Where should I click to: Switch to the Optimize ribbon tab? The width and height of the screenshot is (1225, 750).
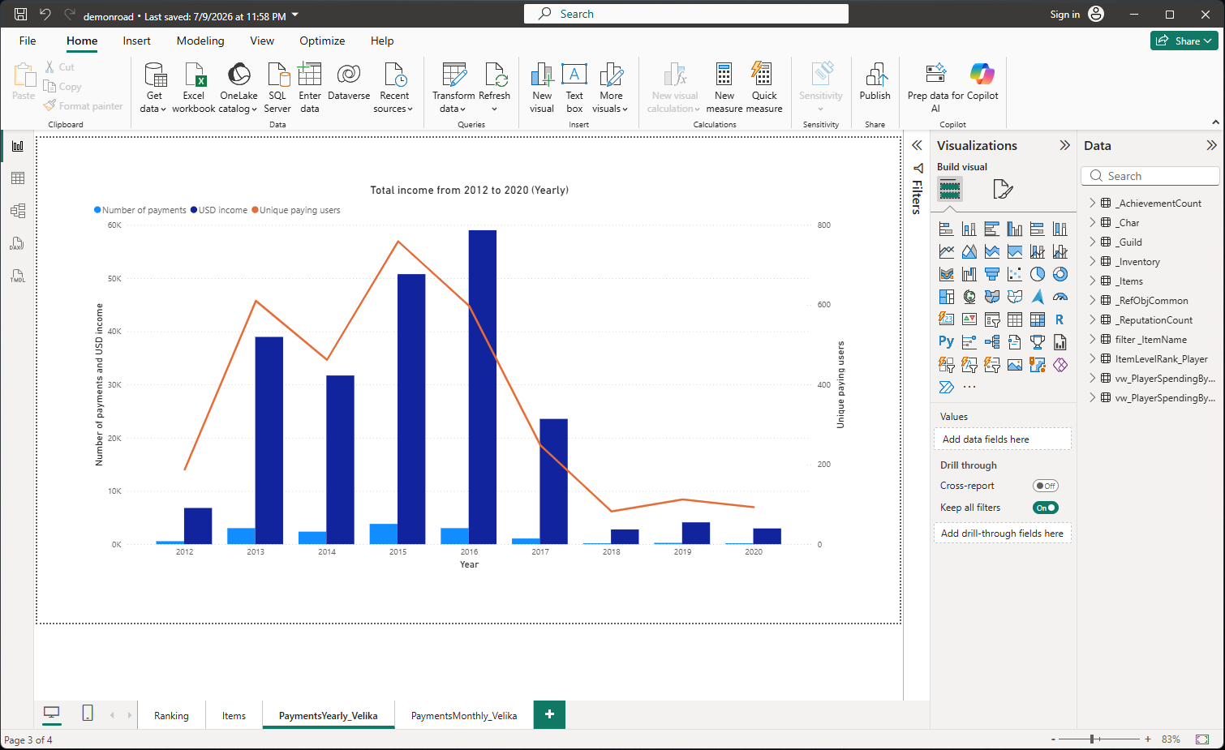(x=322, y=41)
